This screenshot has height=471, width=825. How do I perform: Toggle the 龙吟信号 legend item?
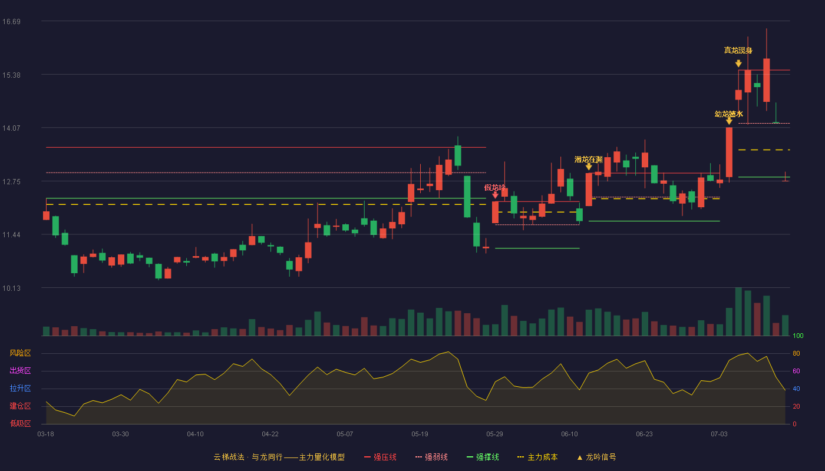coord(596,457)
